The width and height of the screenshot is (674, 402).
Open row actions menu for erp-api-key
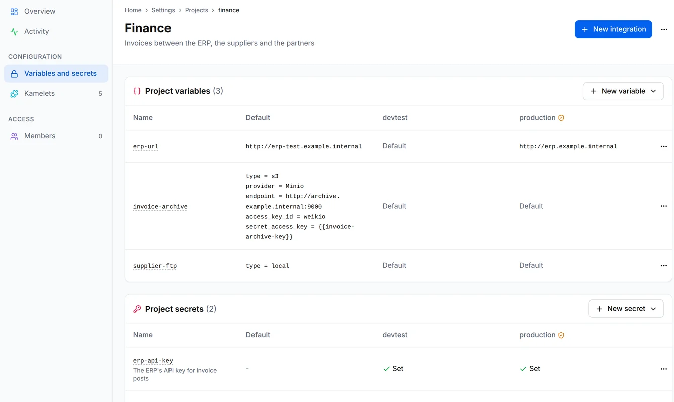pos(664,369)
